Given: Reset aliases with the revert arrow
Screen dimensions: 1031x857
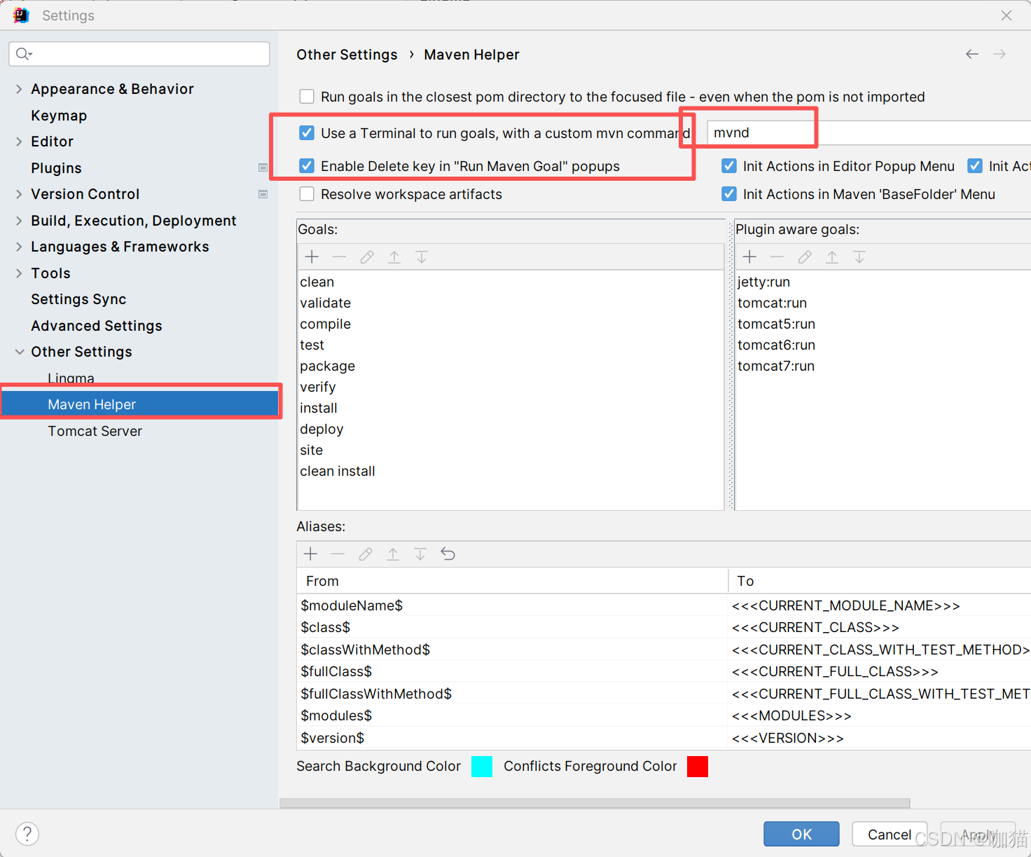Looking at the screenshot, I should pos(448,554).
